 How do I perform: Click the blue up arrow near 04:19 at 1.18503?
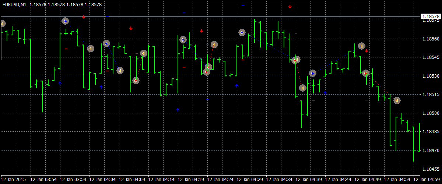click(x=178, y=110)
